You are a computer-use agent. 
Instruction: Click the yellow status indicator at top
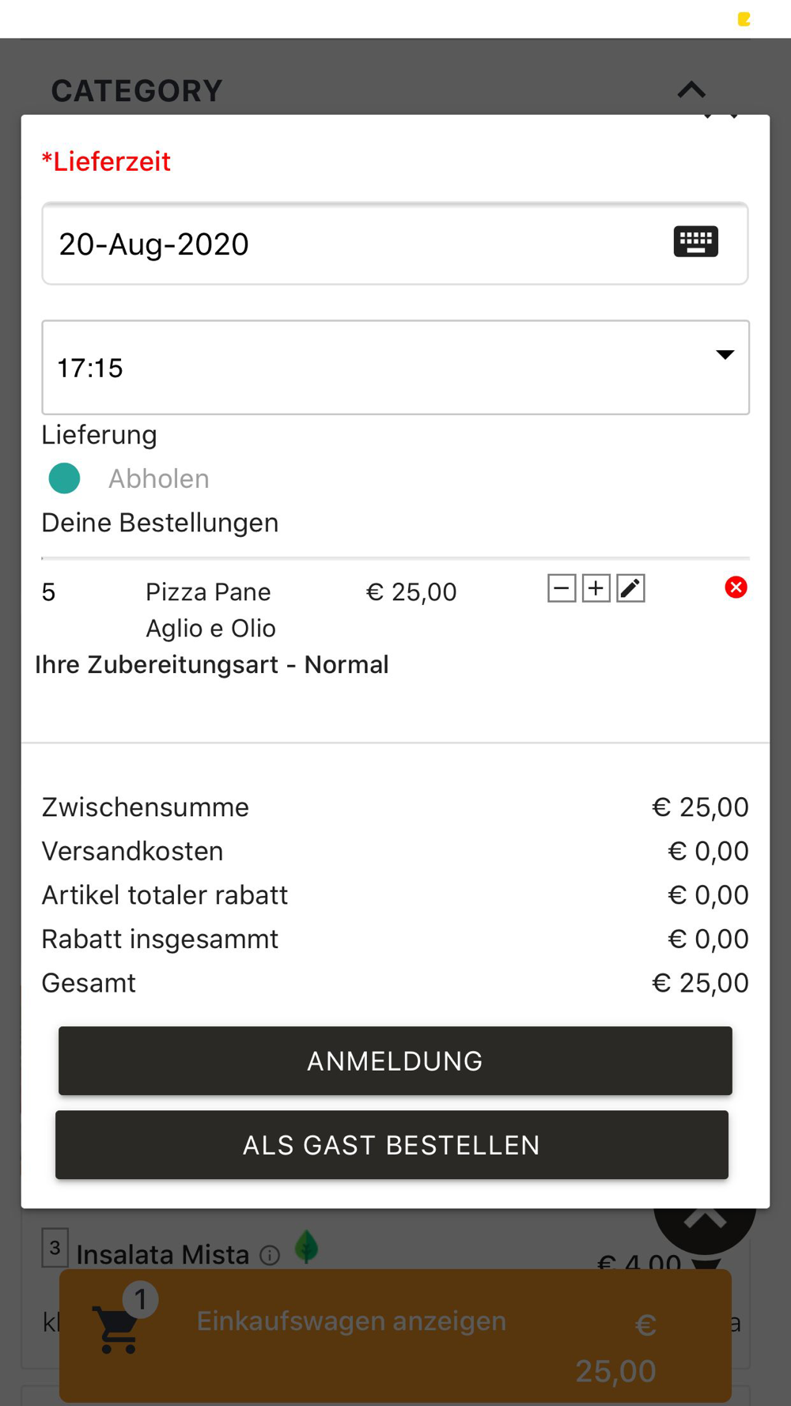point(744,19)
